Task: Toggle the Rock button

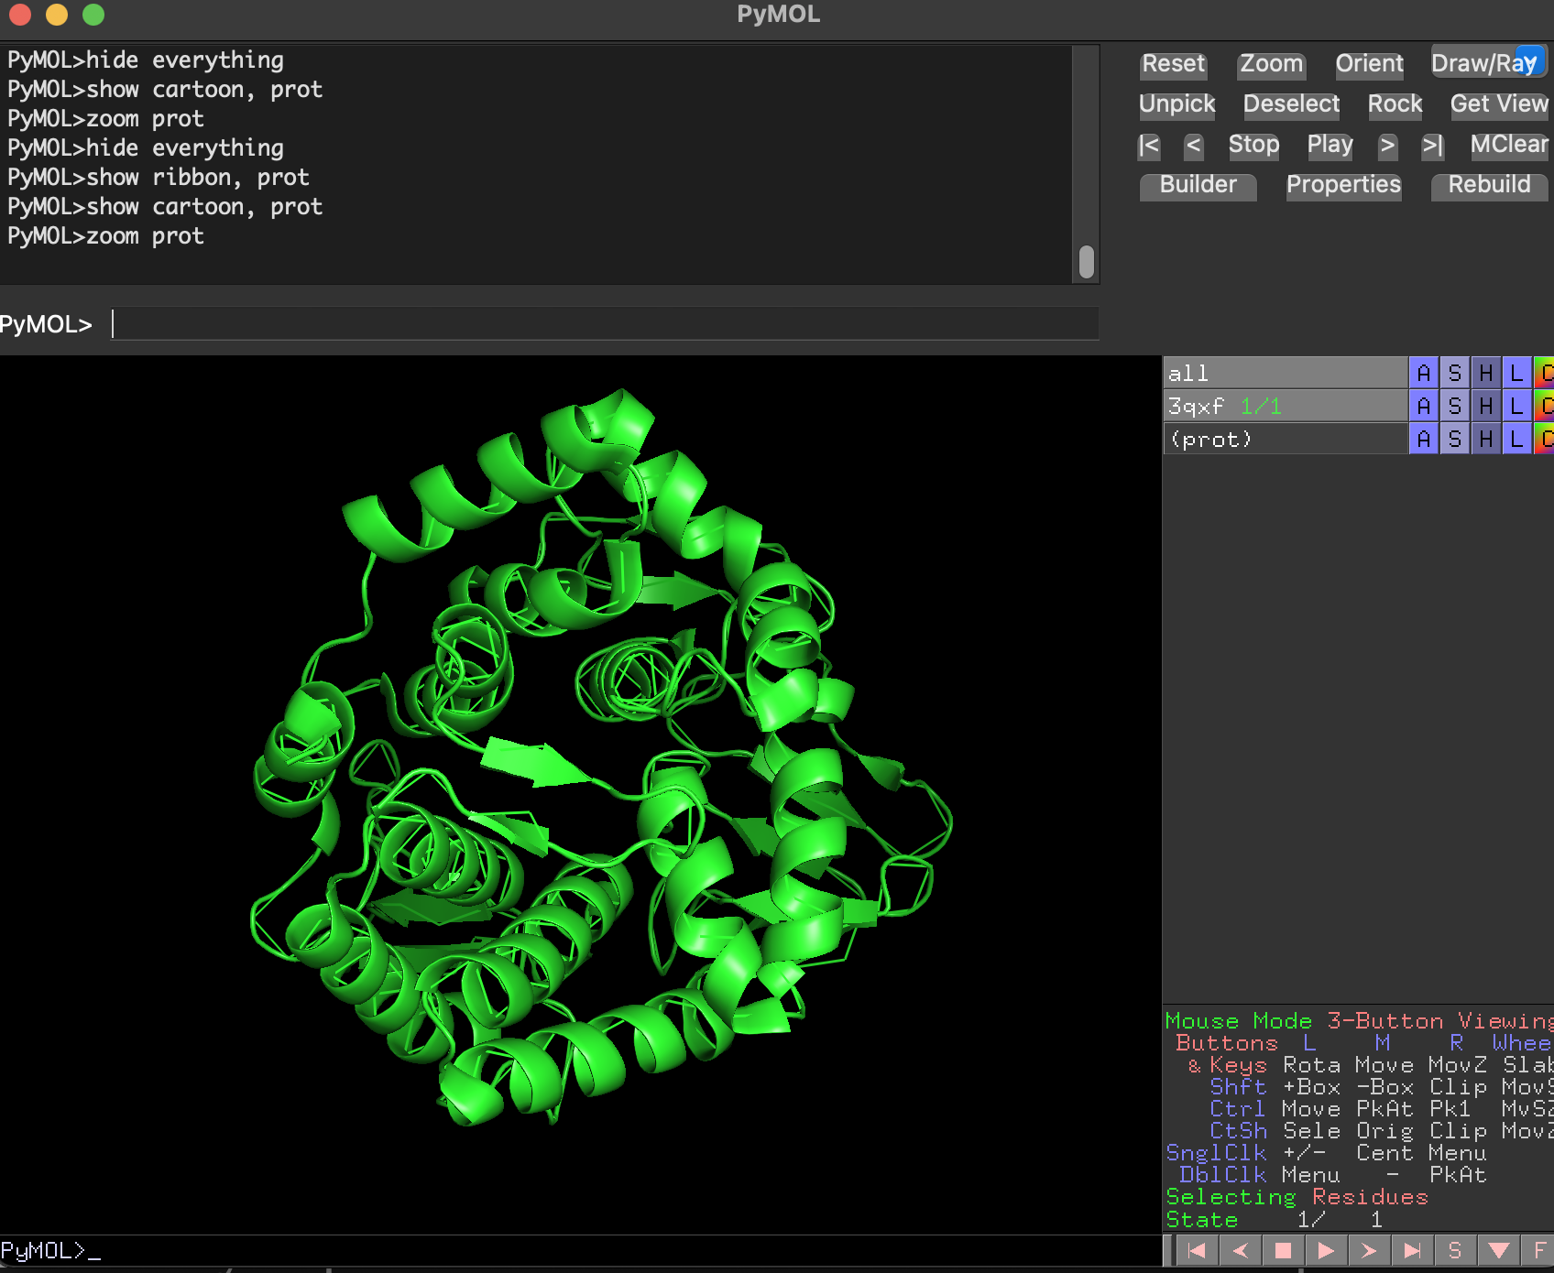Action: click(x=1395, y=104)
